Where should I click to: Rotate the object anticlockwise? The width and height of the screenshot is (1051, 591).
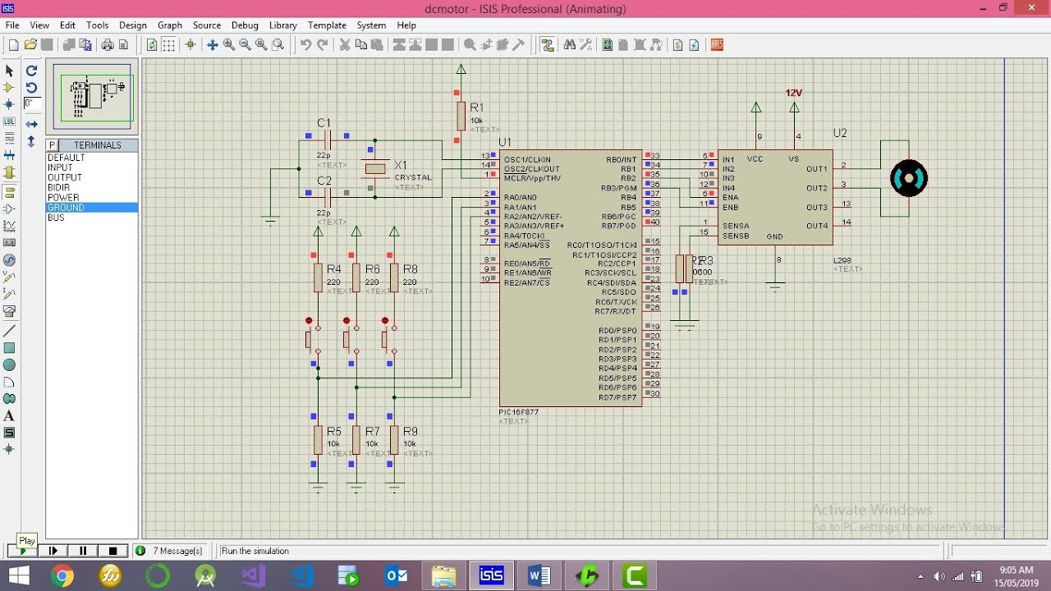[x=31, y=87]
